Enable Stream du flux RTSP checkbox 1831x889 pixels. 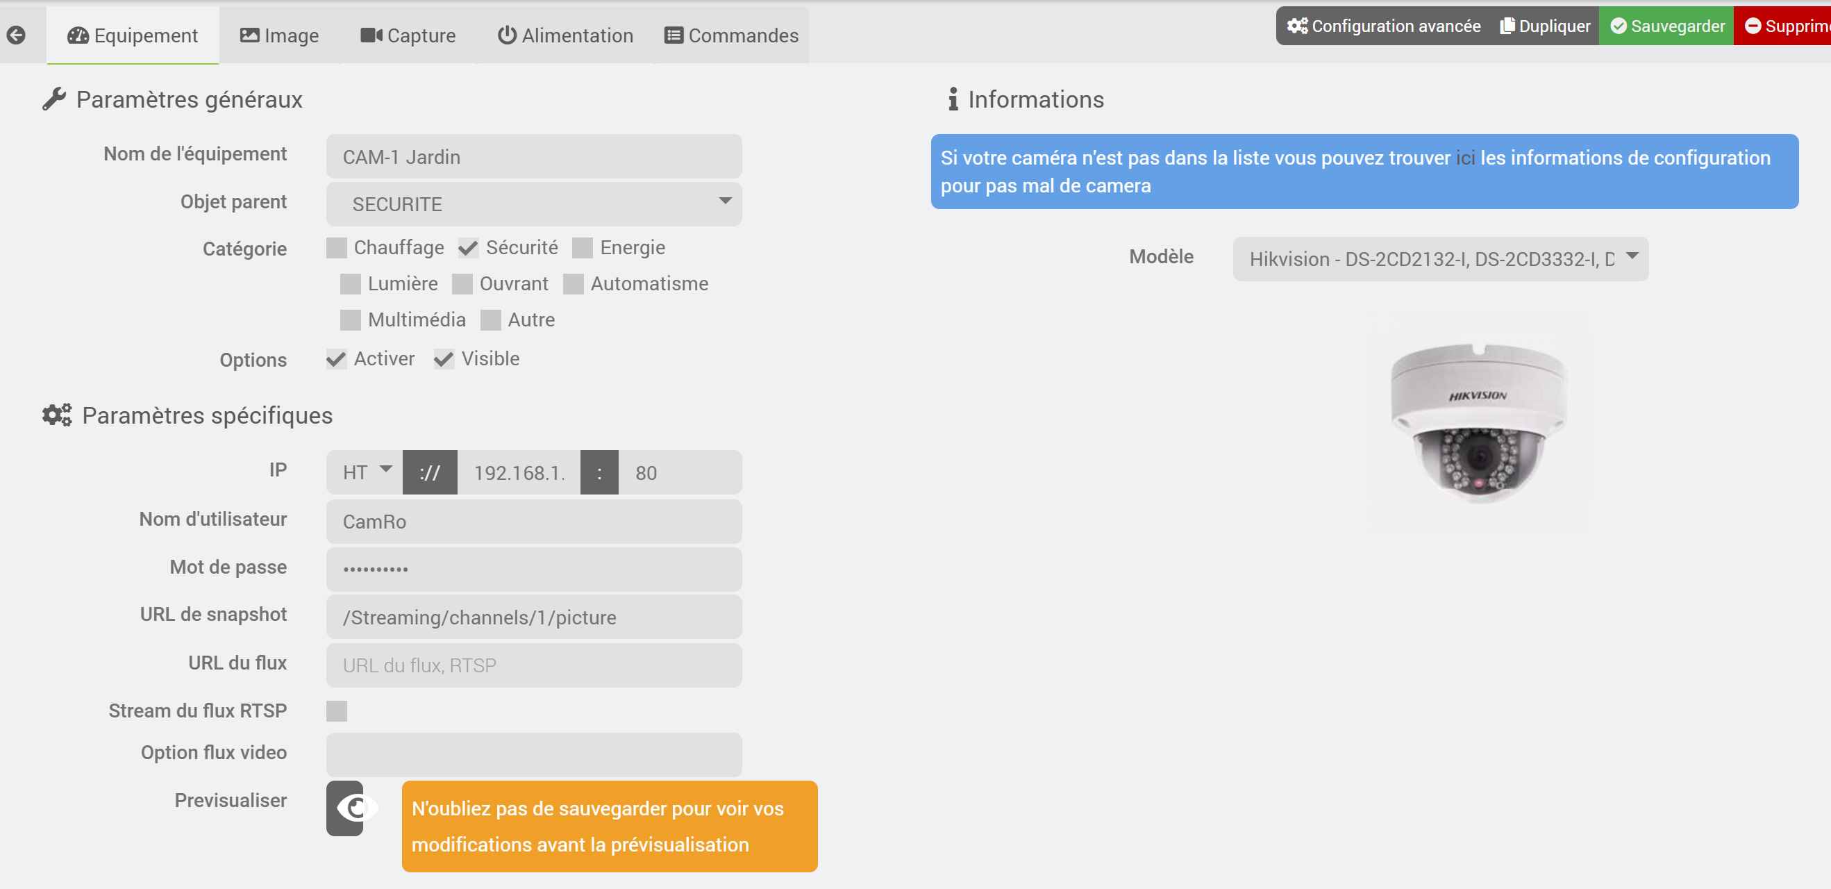click(x=336, y=711)
